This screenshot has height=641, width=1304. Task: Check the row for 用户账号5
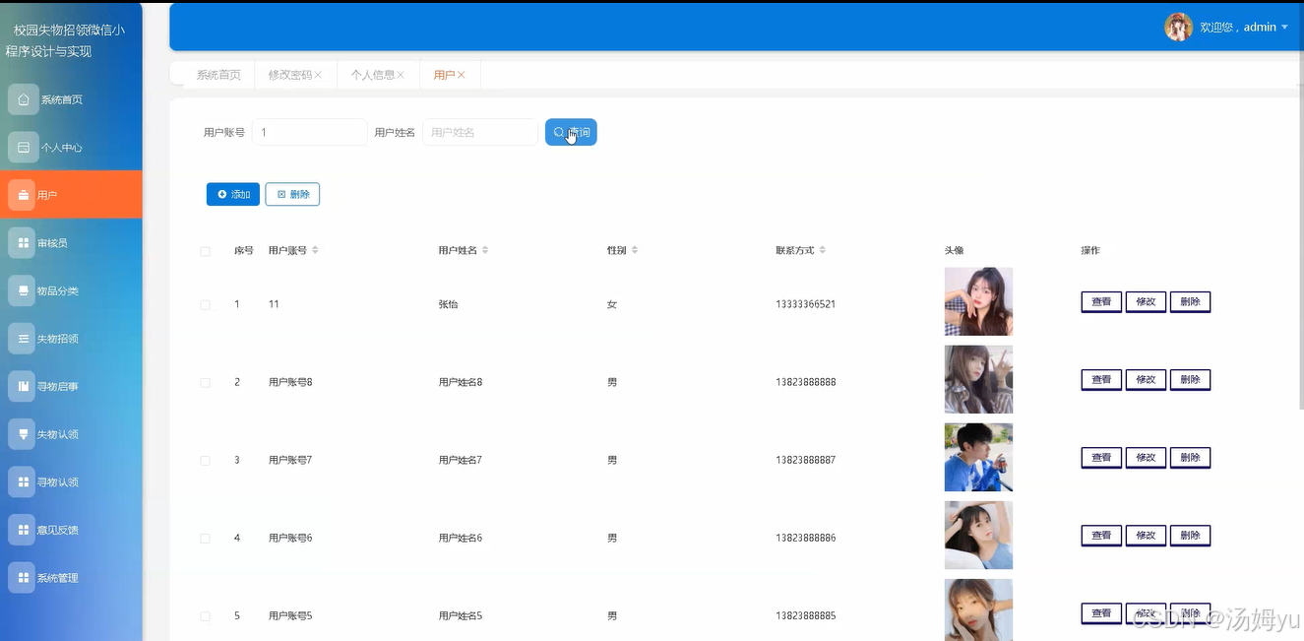(206, 616)
